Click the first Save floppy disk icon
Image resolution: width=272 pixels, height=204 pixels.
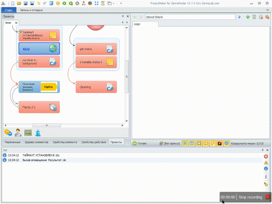pyautogui.click(x=25, y=3)
